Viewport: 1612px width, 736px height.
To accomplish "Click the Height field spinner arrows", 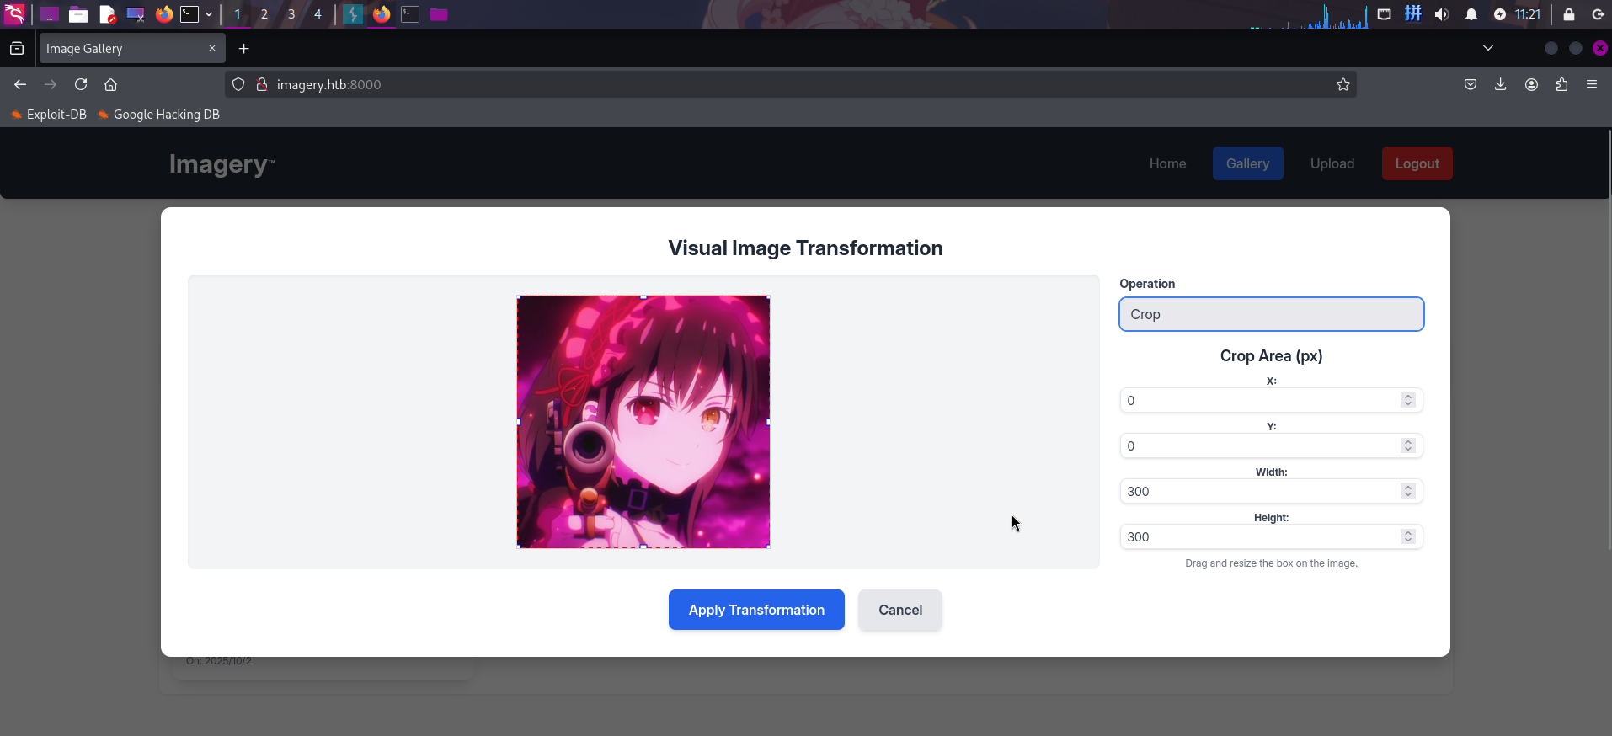I will coord(1408,536).
